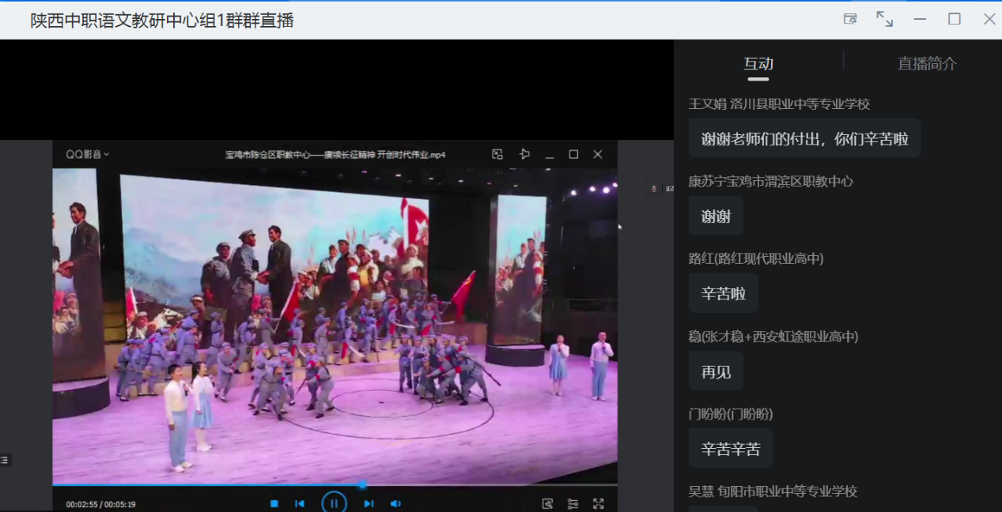Click the 谢谢 chat message bubble
The image size is (1002, 512).
click(x=716, y=216)
